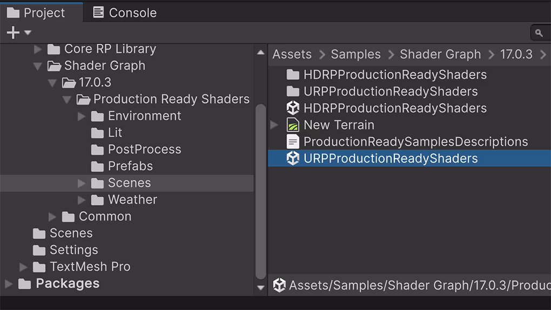This screenshot has height=310, width=551.
Task: Expand the Packages root folder
Action: (x=9, y=284)
